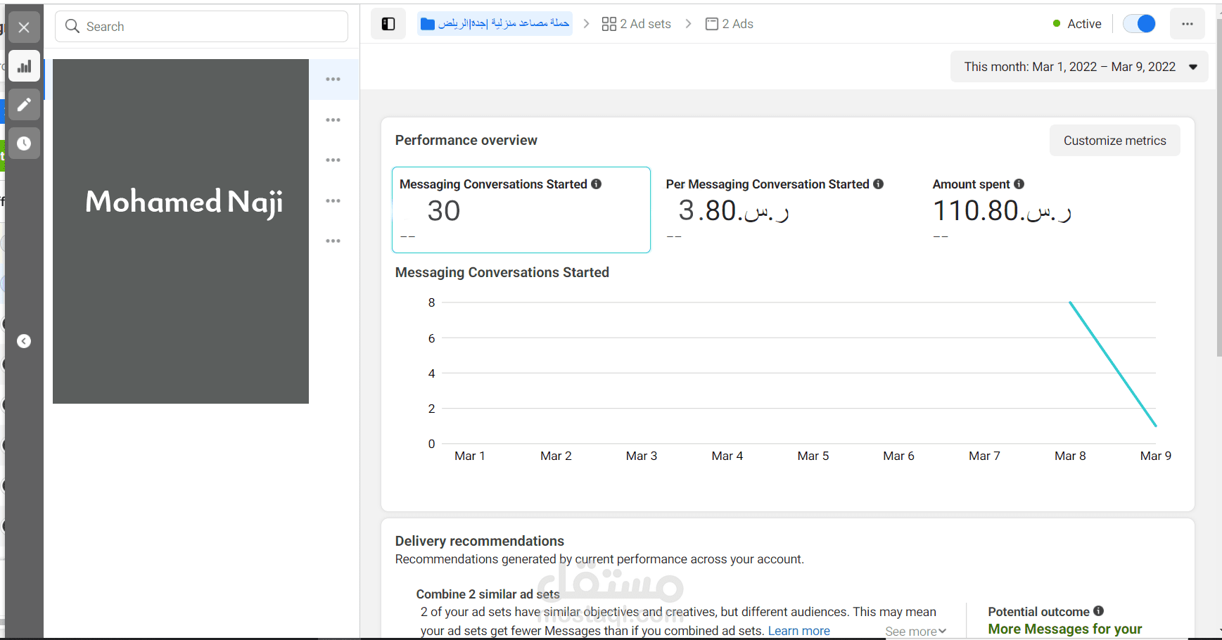Select the Messaging Conversations Started metric card
Screen dimensions: 1222x640
point(521,210)
